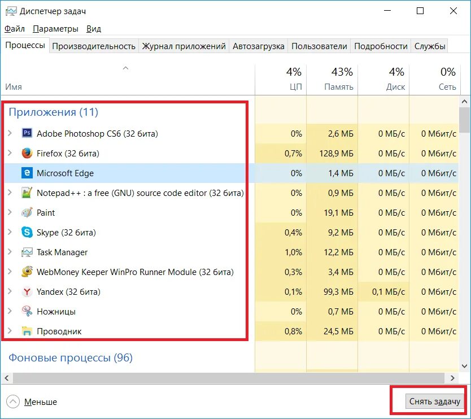Click the Adobe Photoshop CS6 icon
This screenshot has width=471, height=419.
[x=27, y=133]
